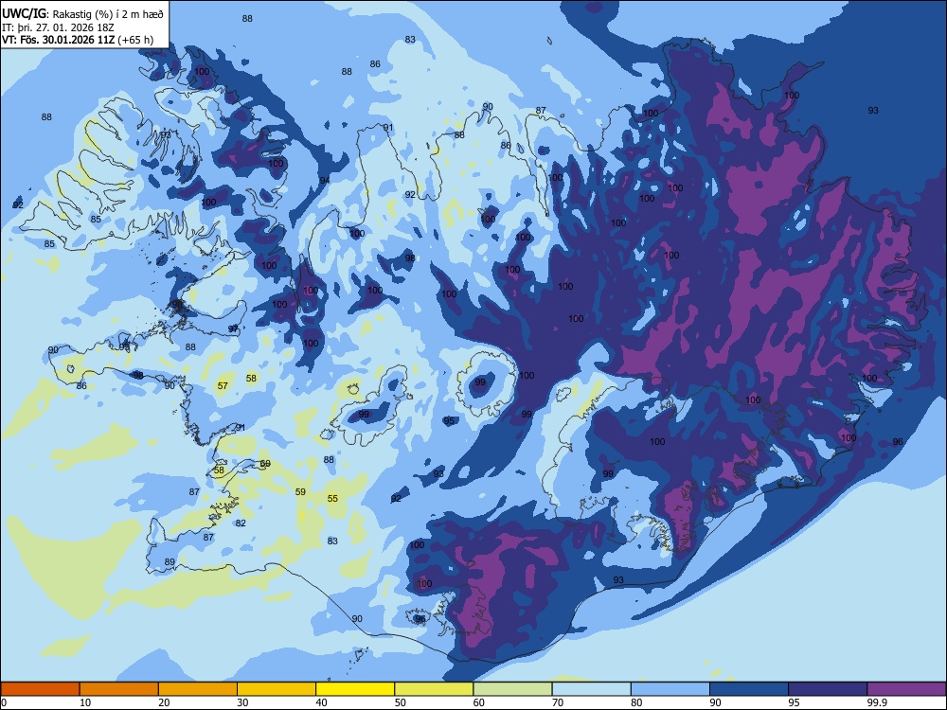Viewport: 947px width, 710px height.
Task: Click the 'UWC/IG: Rakastig (%) í 2 m hæð' title
Action: [82, 13]
